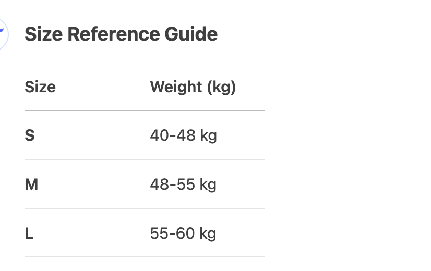Click the S size row label
431x271 pixels.
(x=30, y=135)
